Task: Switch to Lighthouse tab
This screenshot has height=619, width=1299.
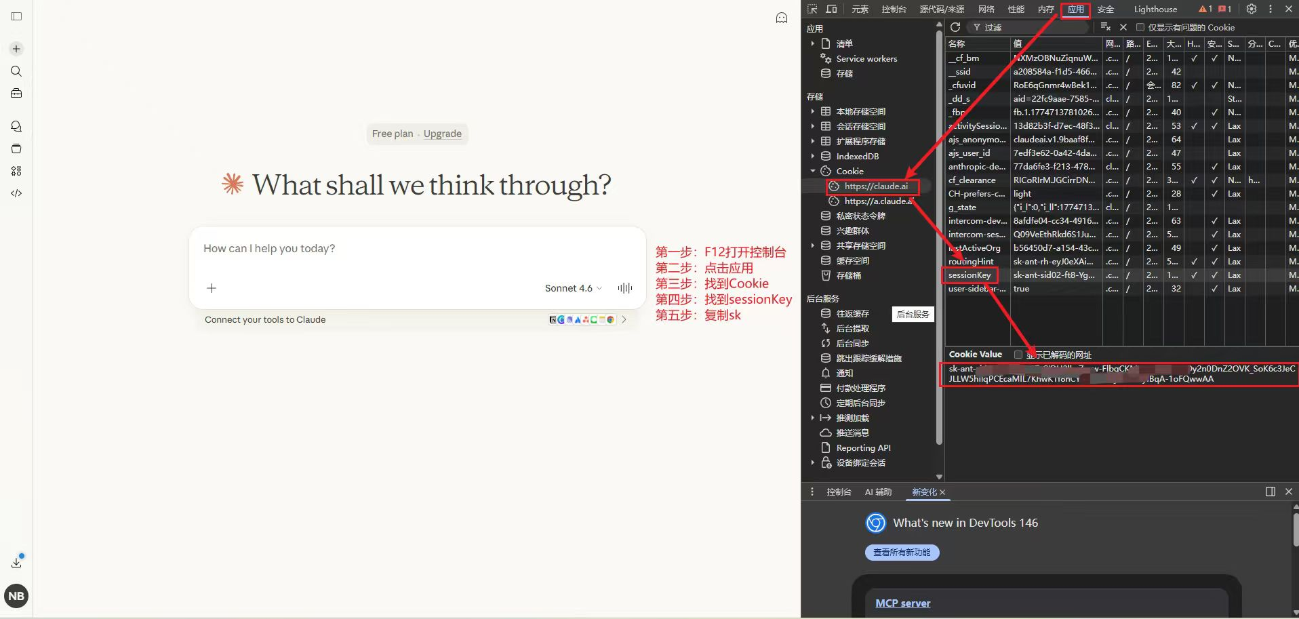Action: (x=1155, y=9)
